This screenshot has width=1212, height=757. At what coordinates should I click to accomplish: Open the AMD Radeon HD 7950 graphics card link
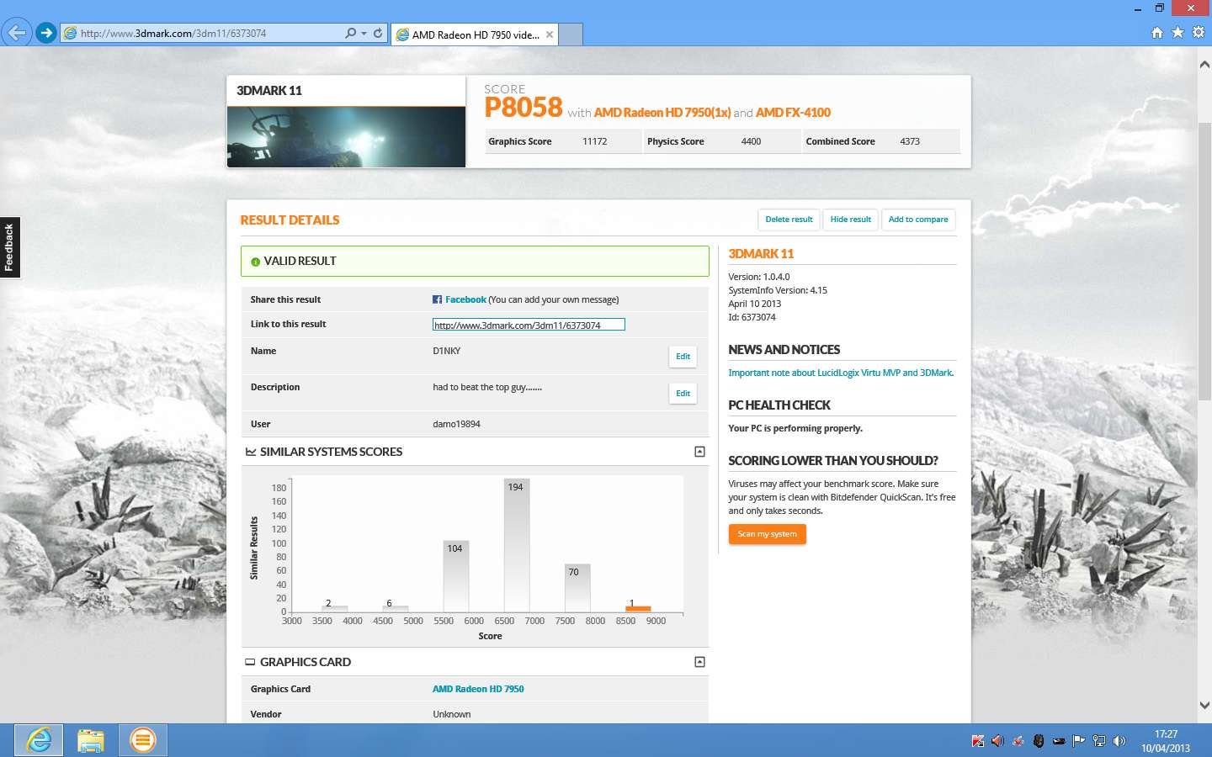pos(478,689)
